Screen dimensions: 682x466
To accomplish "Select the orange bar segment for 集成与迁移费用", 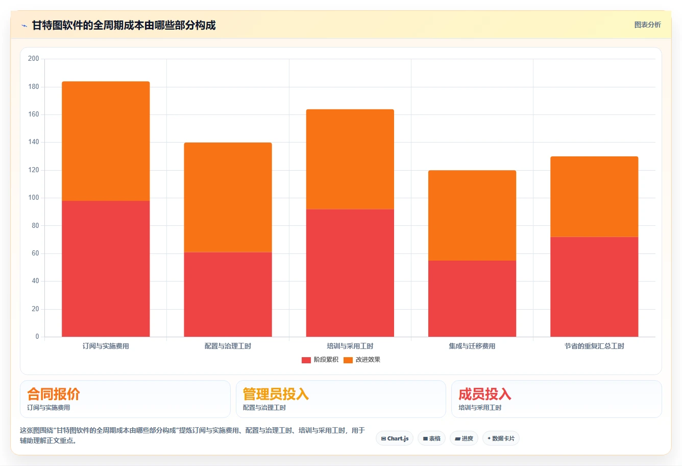I will point(472,215).
